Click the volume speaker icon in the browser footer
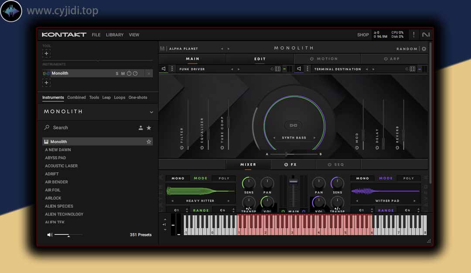The width and height of the screenshot is (471, 273). (50, 235)
